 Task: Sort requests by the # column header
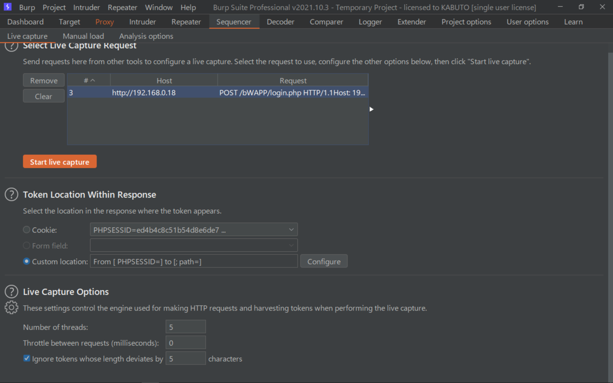[89, 81]
